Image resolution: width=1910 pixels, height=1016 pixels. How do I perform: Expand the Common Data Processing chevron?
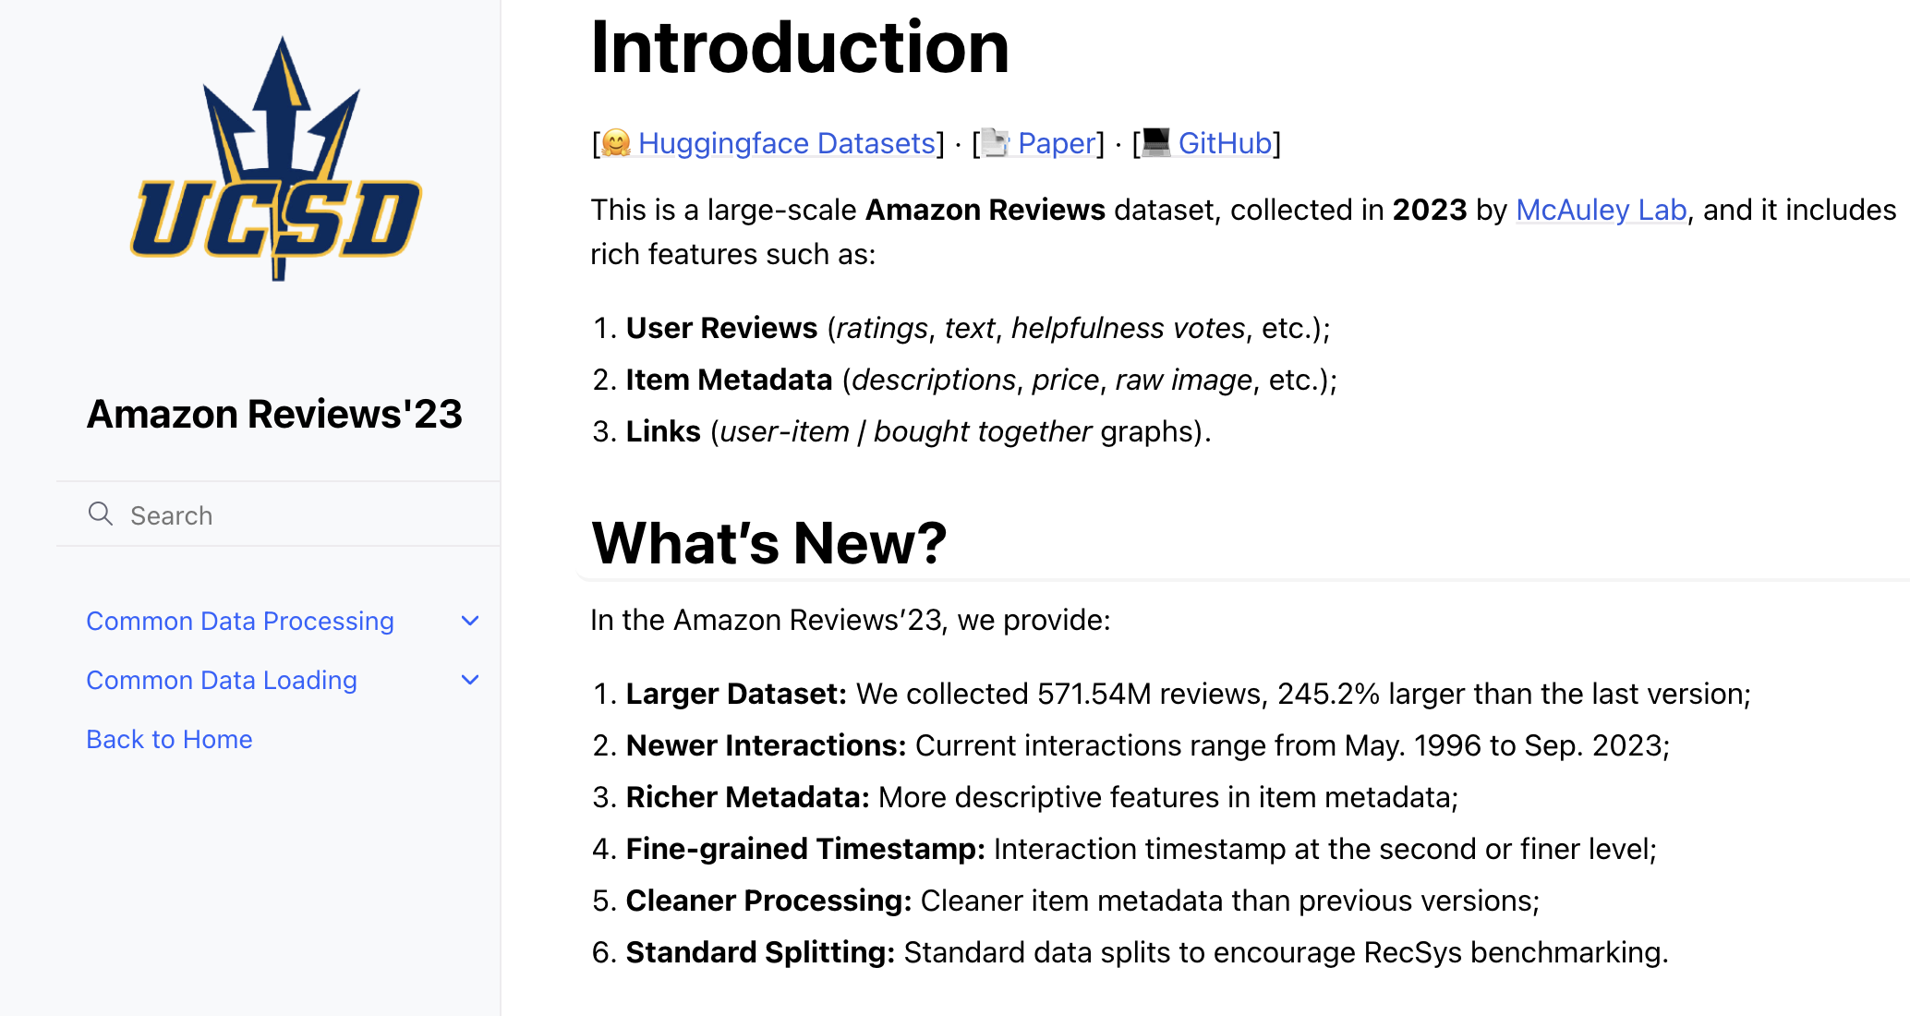470,621
